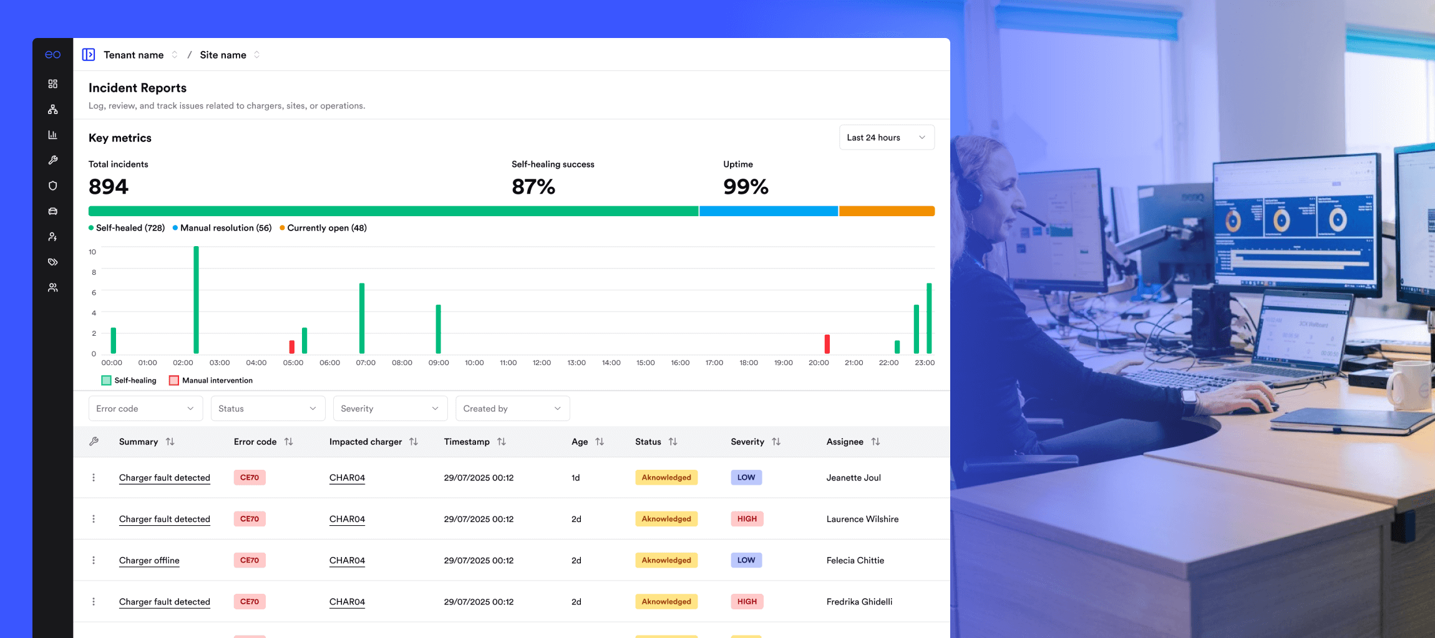1435x638 pixels.
Task: Open the bar chart analytics icon
Action: [53, 135]
